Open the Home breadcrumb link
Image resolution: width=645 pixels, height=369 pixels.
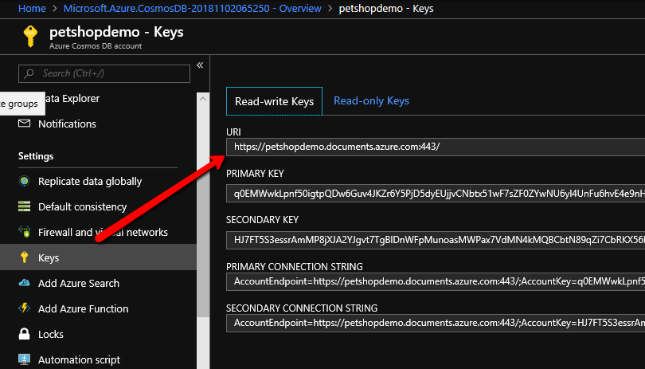[x=32, y=8]
